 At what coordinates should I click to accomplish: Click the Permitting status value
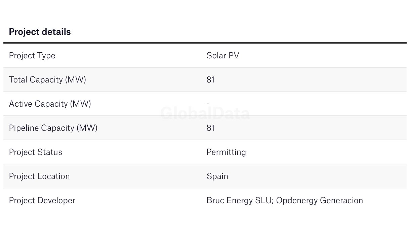226,152
